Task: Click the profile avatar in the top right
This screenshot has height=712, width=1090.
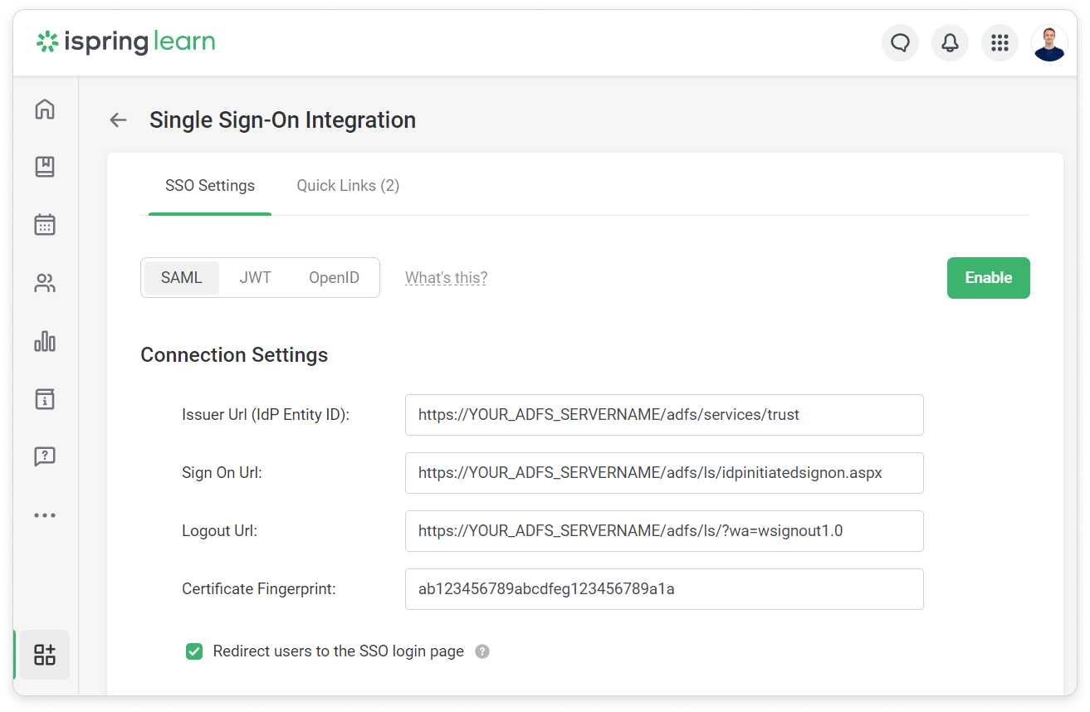Action: point(1049,42)
